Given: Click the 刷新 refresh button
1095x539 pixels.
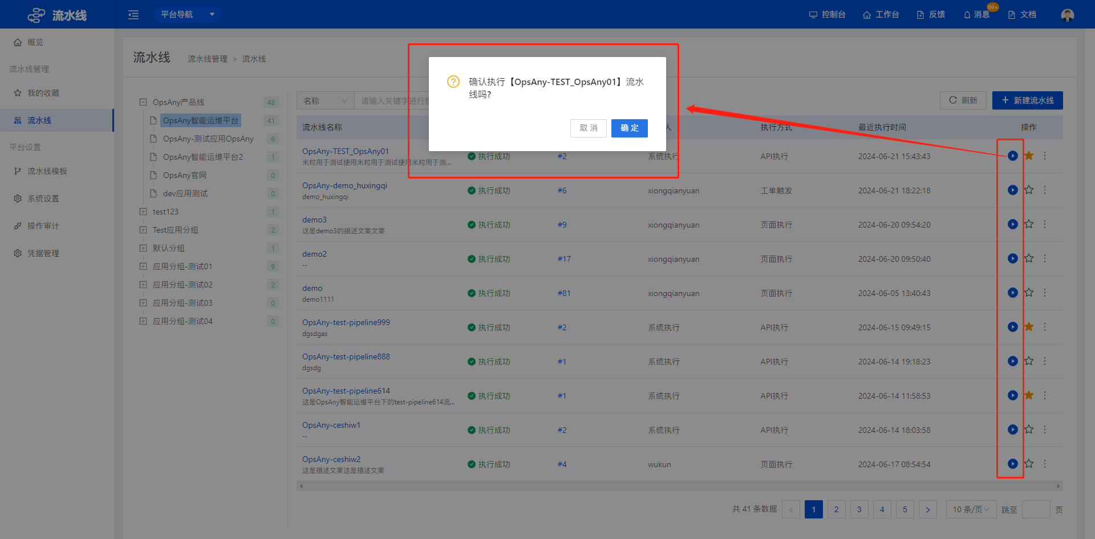Looking at the screenshot, I should point(963,100).
